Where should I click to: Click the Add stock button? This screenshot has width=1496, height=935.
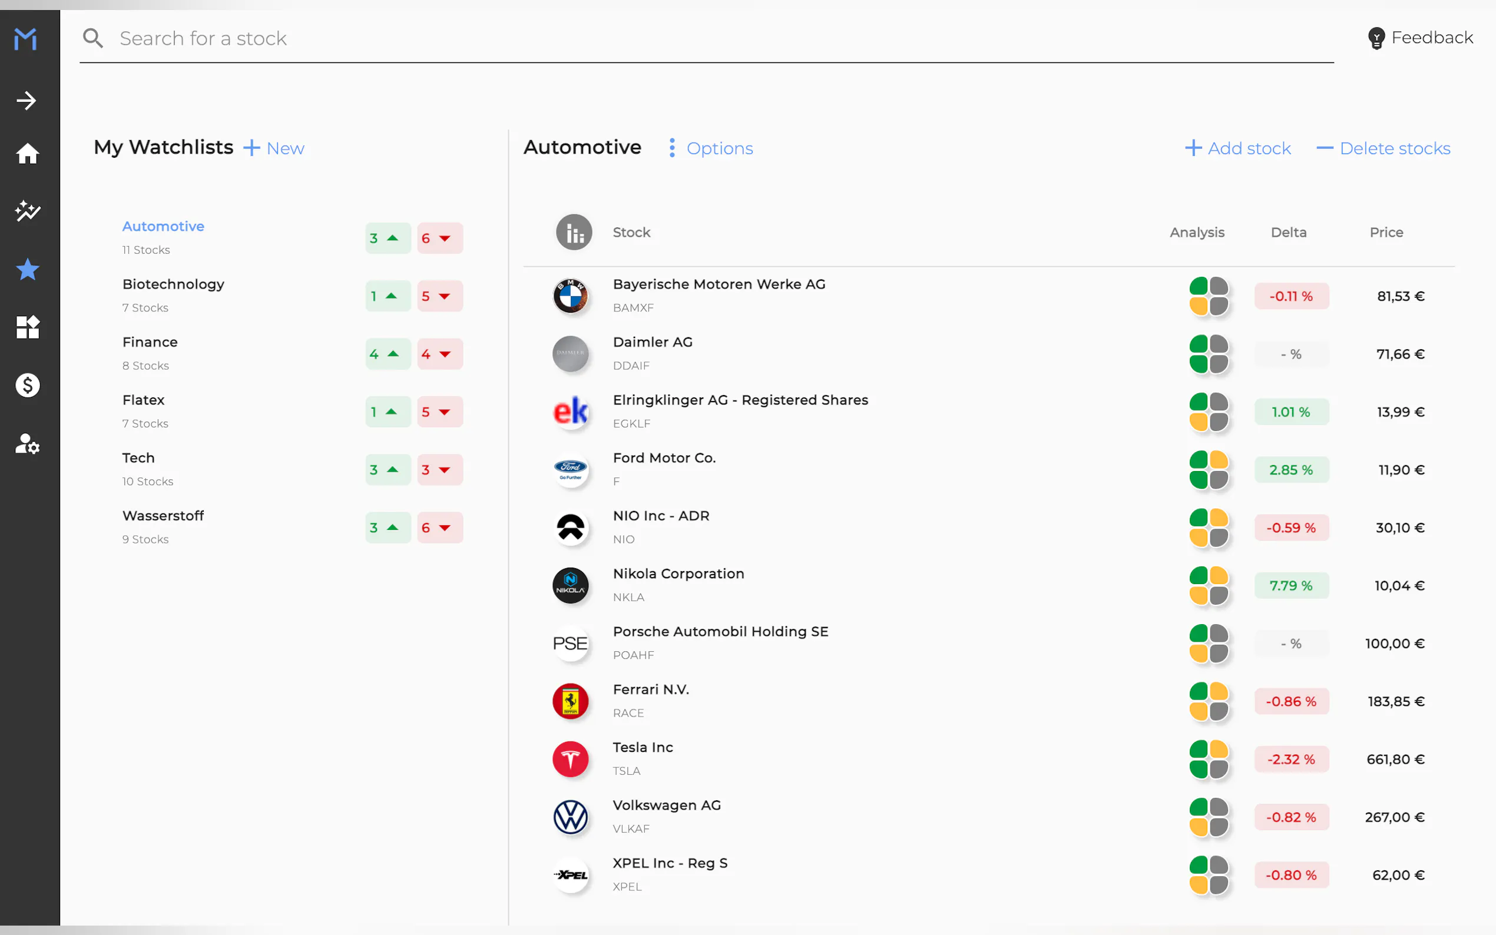tap(1237, 148)
